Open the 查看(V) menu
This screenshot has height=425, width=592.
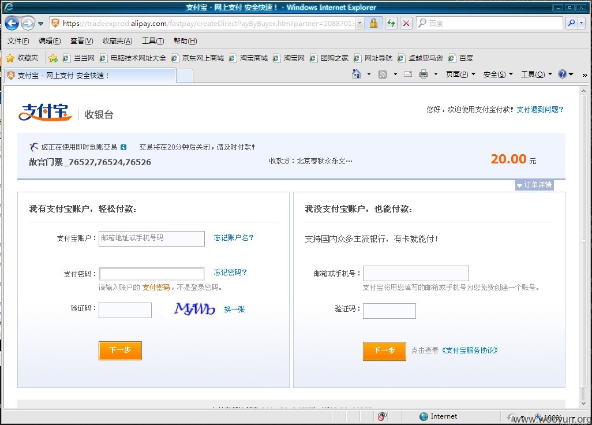coord(81,41)
